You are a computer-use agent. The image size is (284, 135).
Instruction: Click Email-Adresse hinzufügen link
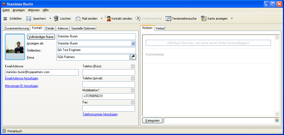tap(22, 78)
